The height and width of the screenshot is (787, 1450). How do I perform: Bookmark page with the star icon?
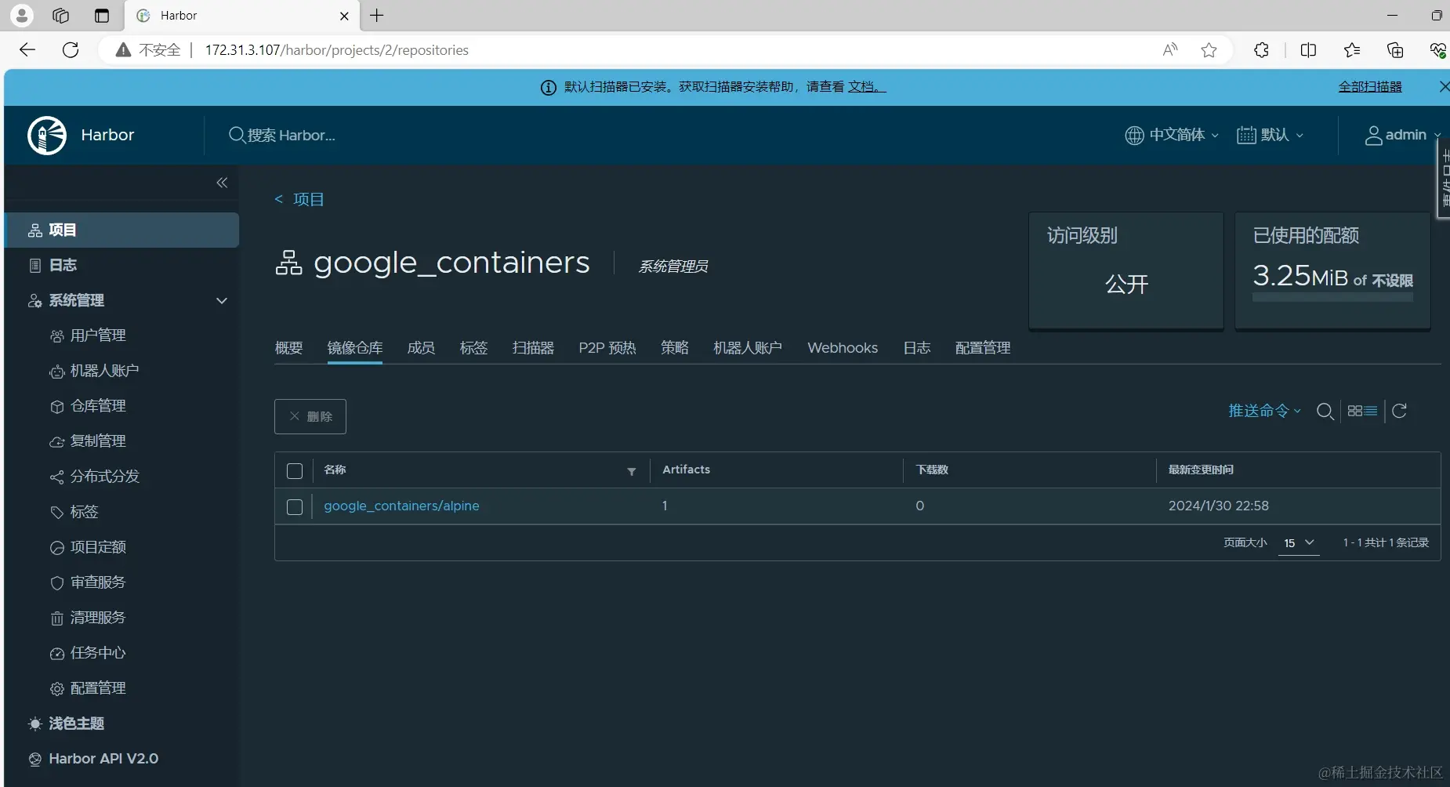click(1209, 50)
